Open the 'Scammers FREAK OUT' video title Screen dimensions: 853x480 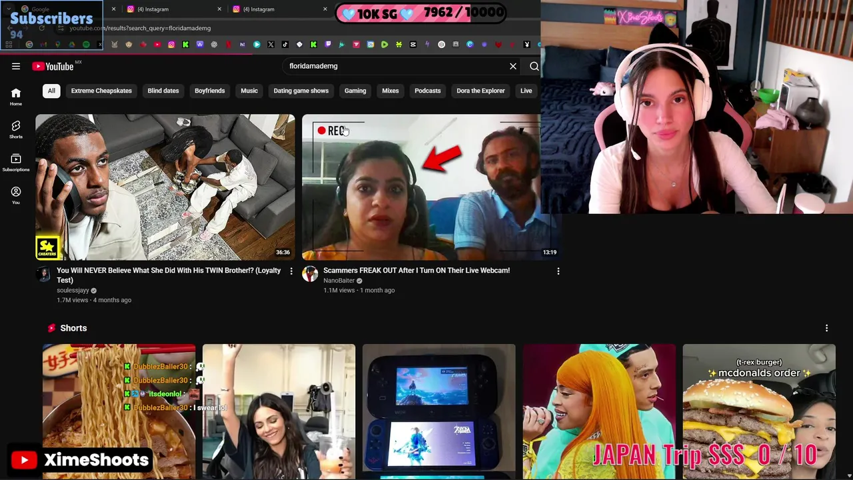(x=417, y=271)
